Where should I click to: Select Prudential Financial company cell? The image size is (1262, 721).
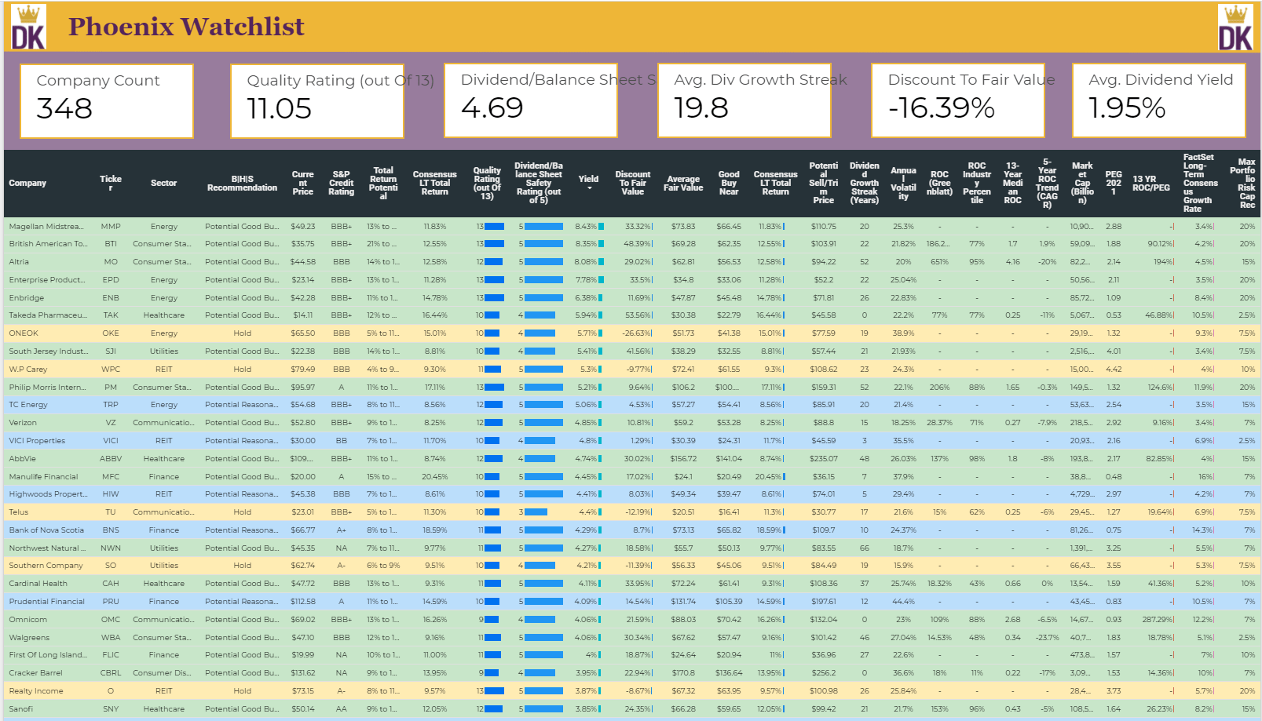pyautogui.click(x=46, y=602)
